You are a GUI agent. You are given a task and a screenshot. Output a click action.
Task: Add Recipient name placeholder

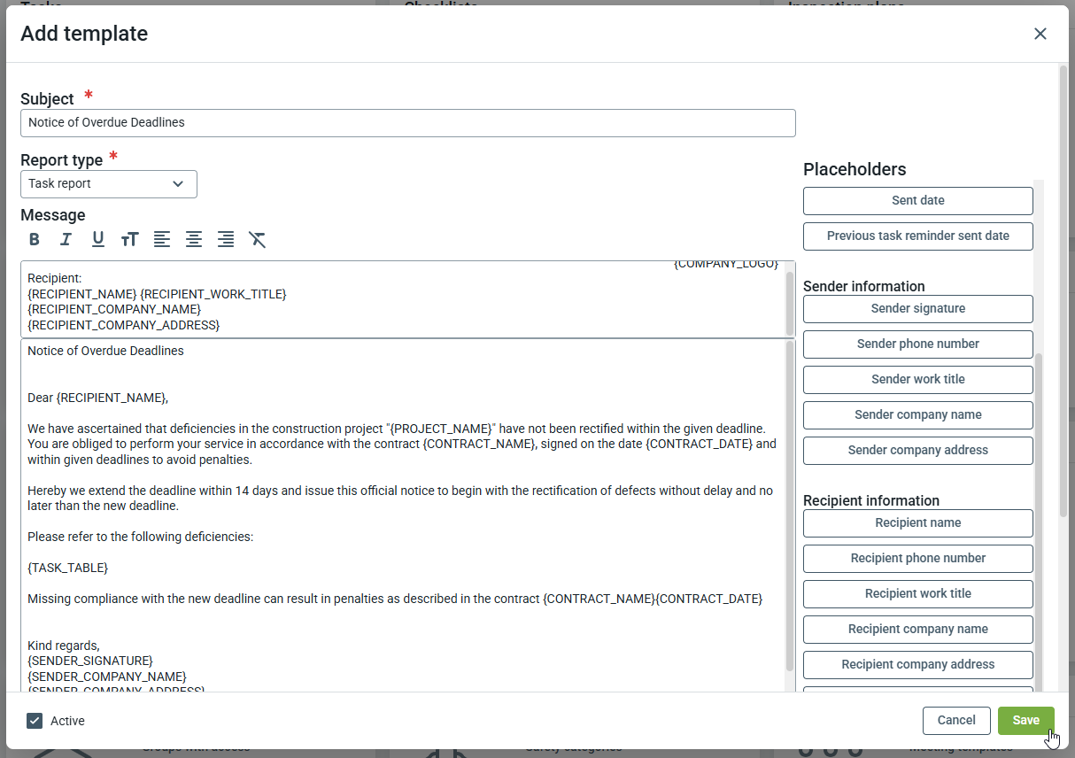[x=917, y=523]
